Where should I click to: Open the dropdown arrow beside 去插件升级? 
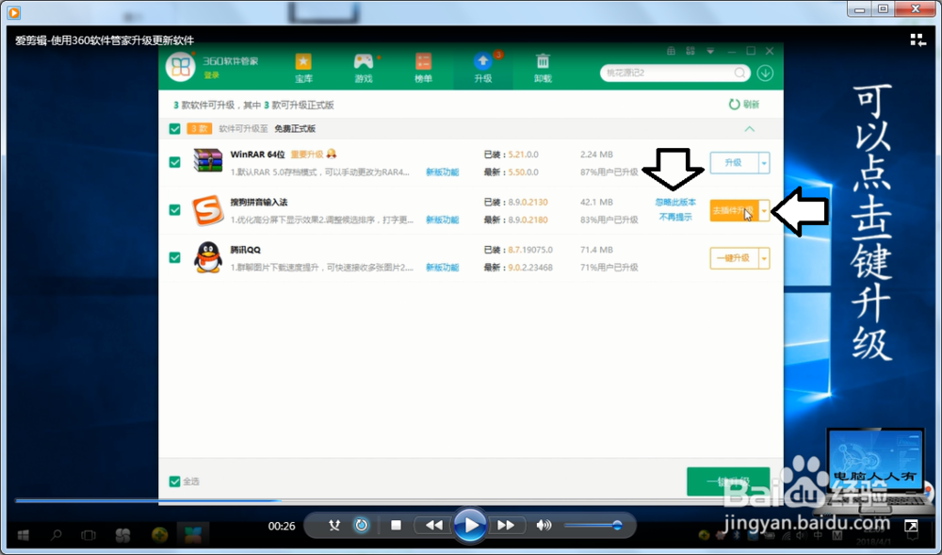click(764, 210)
